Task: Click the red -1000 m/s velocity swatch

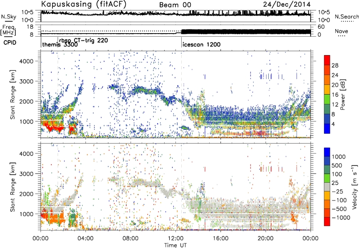Action: 327,222
